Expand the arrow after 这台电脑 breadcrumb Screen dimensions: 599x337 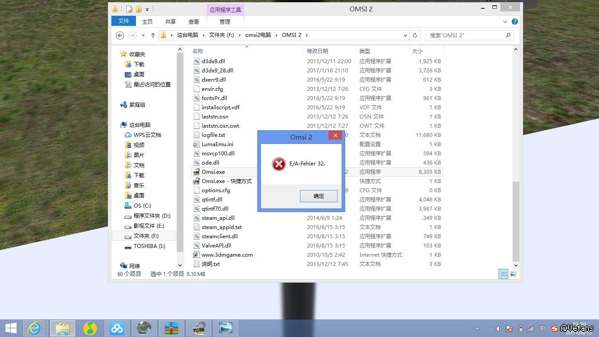pyautogui.click(x=204, y=35)
